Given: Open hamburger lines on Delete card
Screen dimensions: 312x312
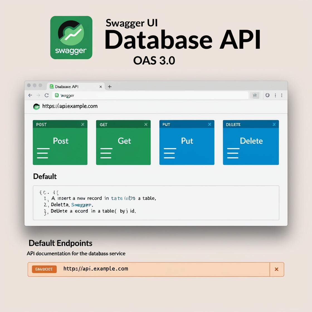Looking at the screenshot, I should tap(233, 153).
